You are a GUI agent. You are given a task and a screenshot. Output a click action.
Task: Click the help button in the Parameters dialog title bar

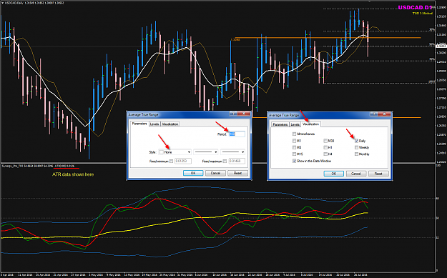[x=233, y=114]
